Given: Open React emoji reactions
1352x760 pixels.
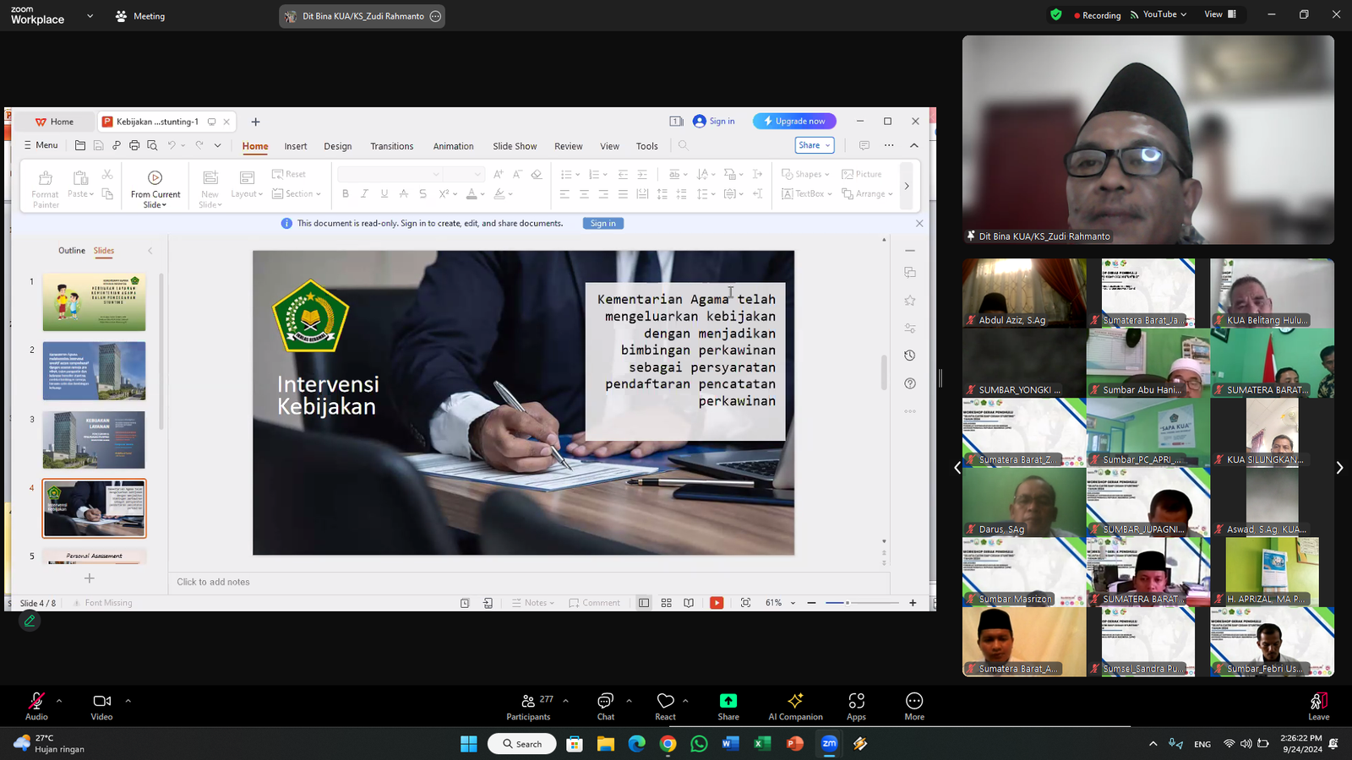Looking at the screenshot, I should (x=665, y=706).
